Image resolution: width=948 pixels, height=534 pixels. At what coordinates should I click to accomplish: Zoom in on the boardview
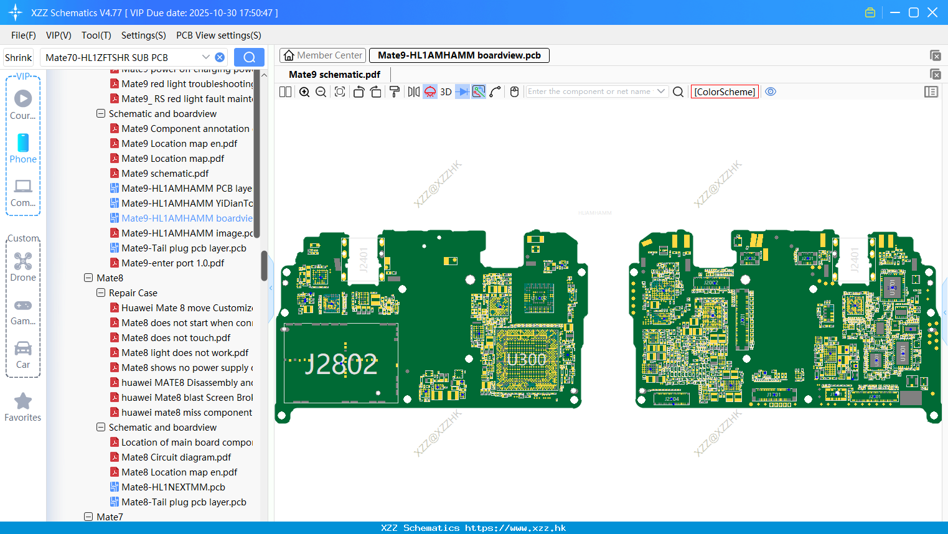point(304,92)
